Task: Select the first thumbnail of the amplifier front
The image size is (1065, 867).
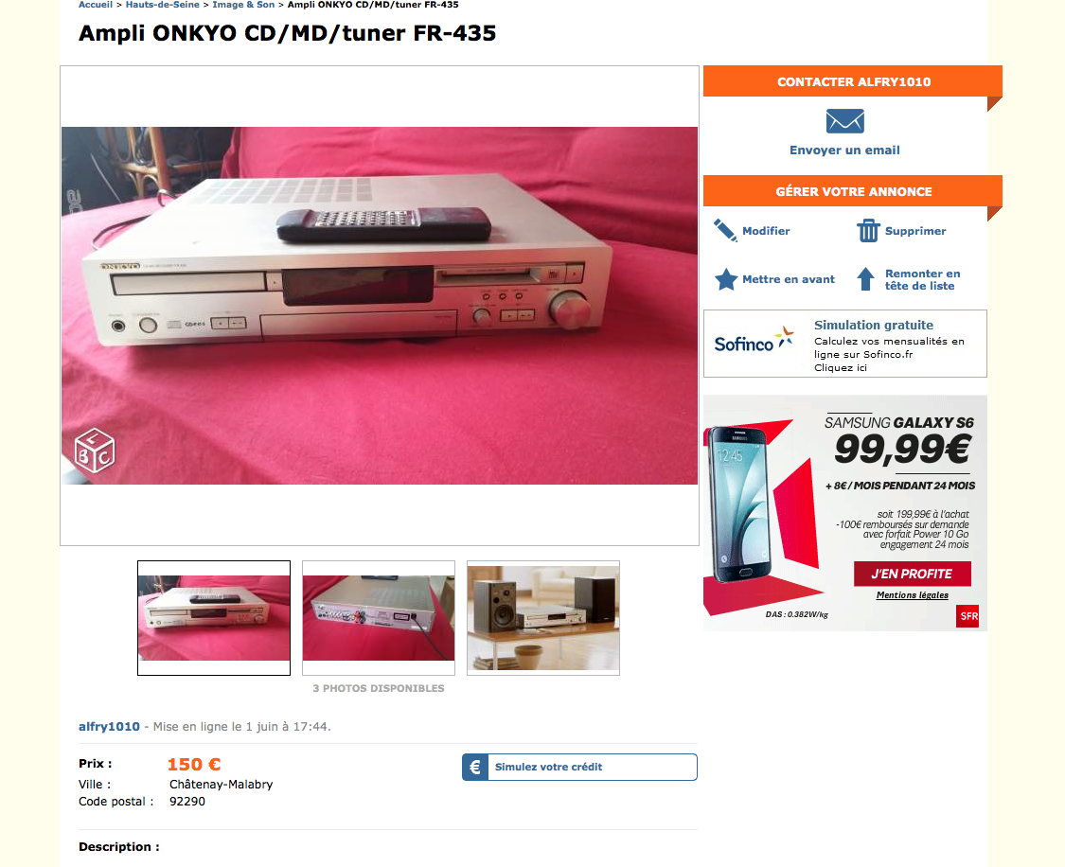Action: [x=214, y=618]
